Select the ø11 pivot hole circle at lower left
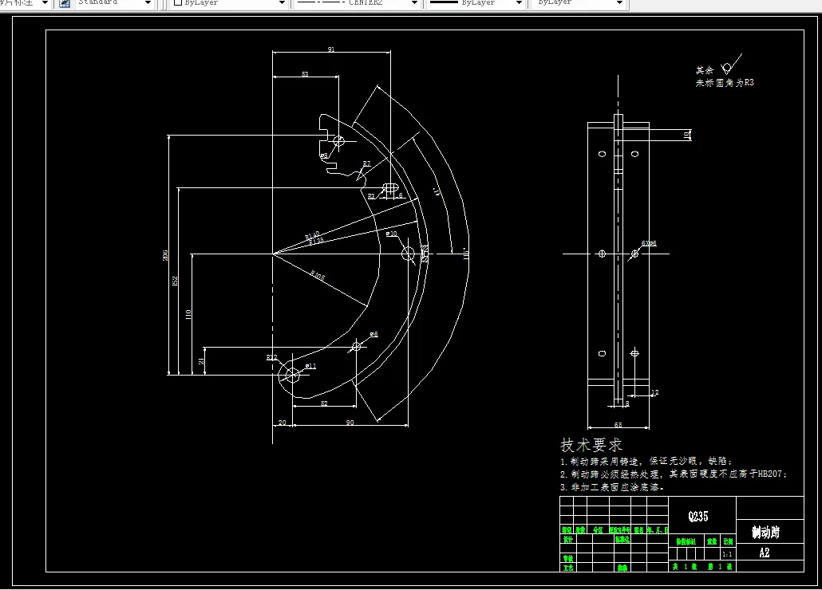 293,375
